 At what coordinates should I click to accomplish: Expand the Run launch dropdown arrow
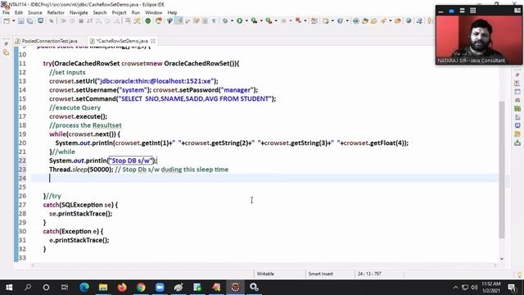coord(246,21)
